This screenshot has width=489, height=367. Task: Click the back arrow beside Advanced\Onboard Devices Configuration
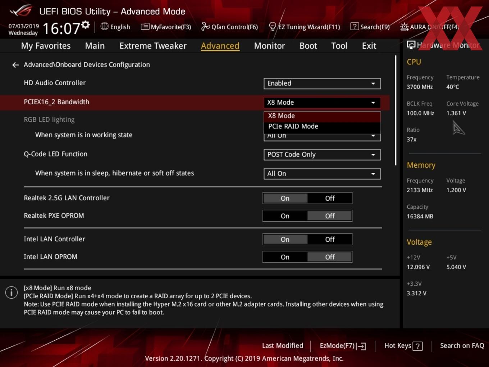pyautogui.click(x=15, y=65)
